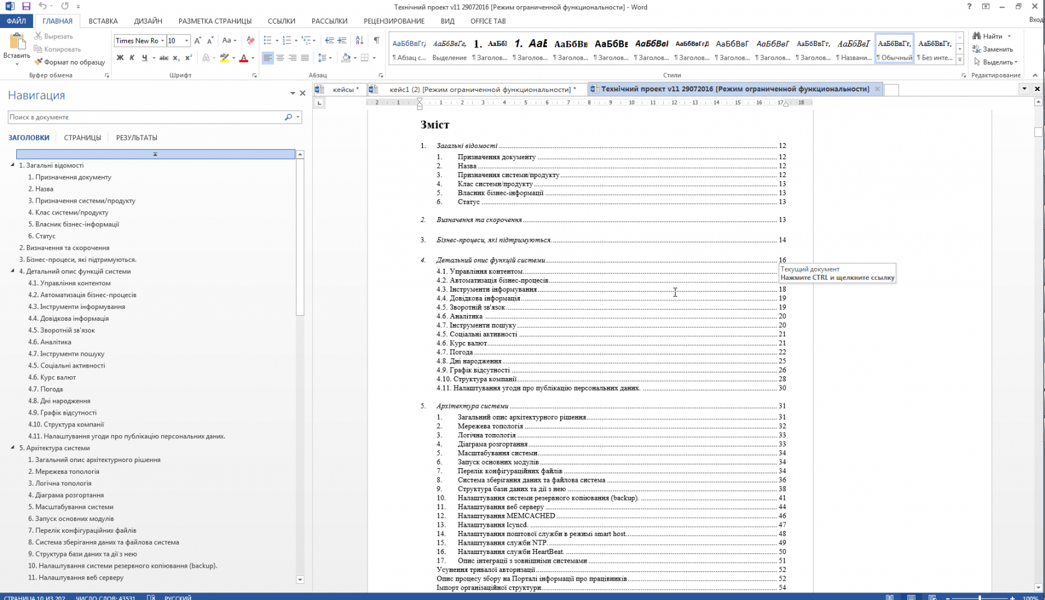The height and width of the screenshot is (600, 1045).
Task: Close the Технічний проект document tab
Action: click(877, 89)
